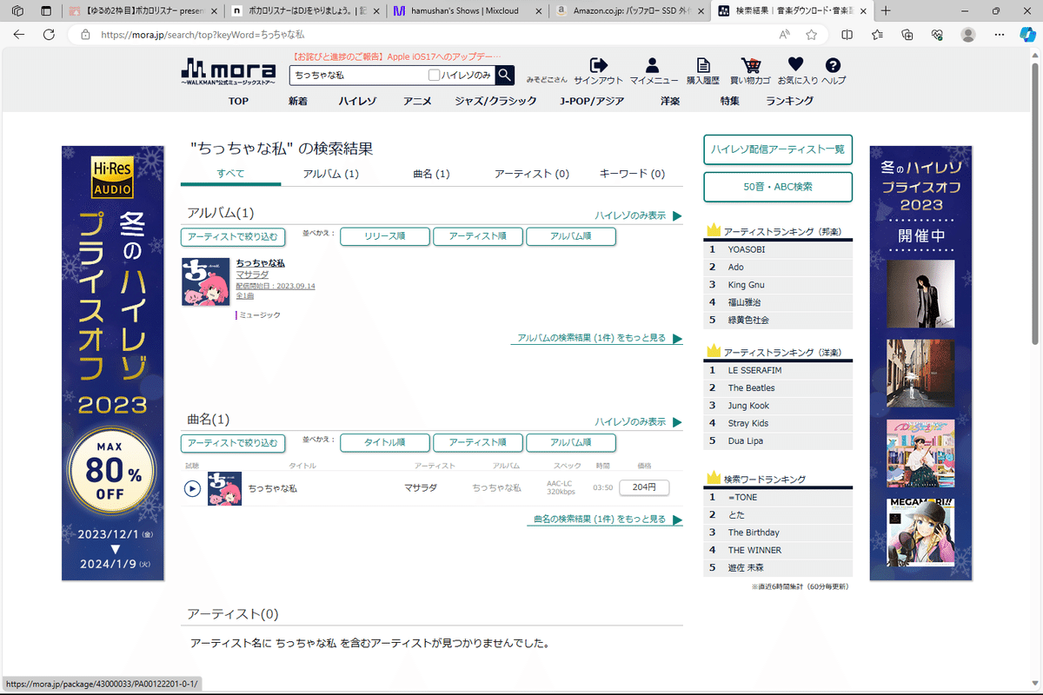
Task: Click browser address bar URL
Action: tap(203, 35)
